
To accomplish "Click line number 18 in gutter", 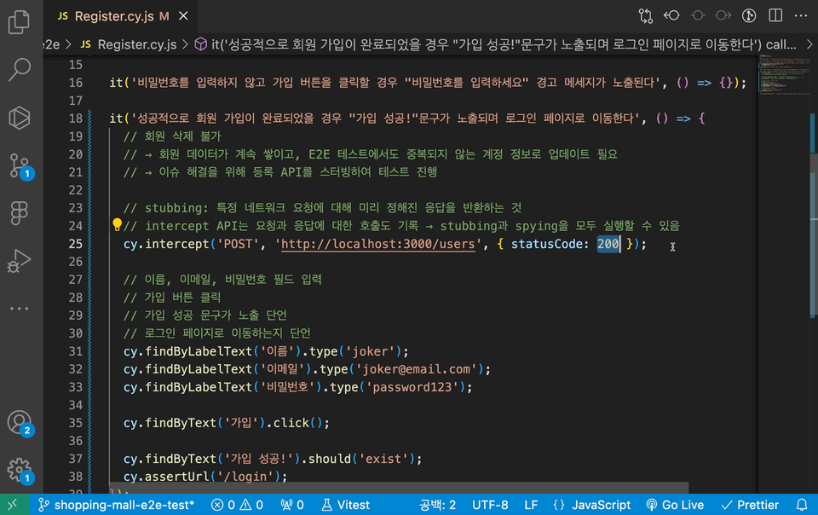I will click(x=76, y=119).
